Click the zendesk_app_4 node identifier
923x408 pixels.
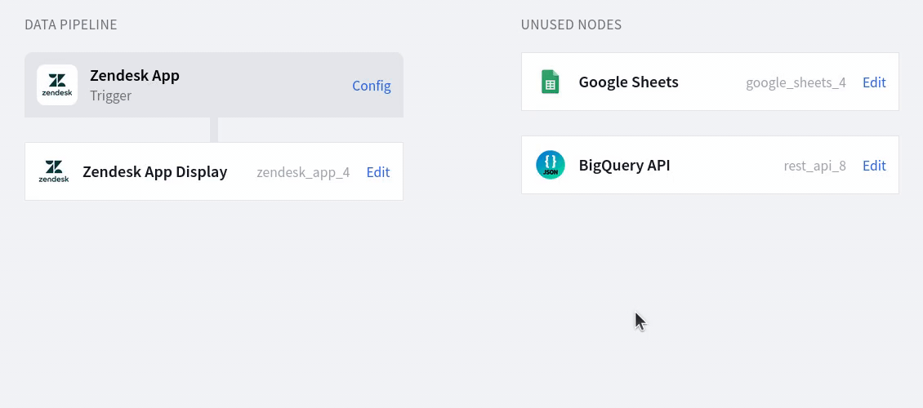tap(303, 172)
